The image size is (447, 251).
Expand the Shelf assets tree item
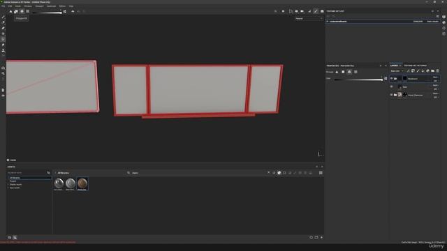point(8,184)
